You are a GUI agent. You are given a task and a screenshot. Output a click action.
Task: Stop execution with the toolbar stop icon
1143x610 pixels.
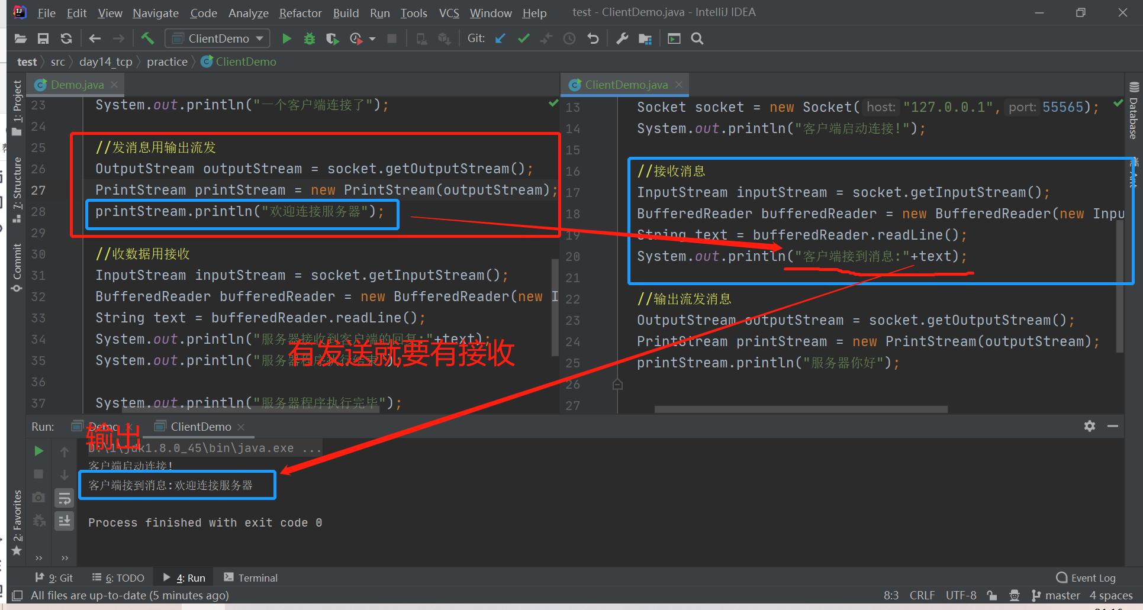click(391, 39)
